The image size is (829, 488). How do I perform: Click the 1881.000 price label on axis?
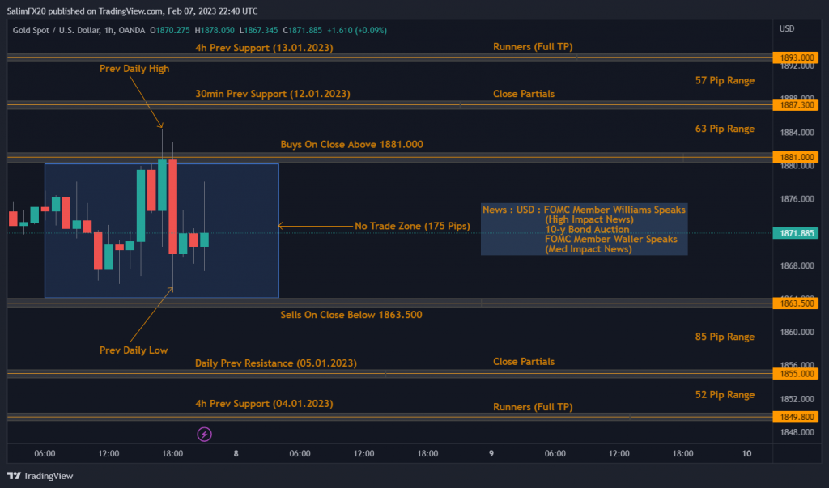(797, 155)
